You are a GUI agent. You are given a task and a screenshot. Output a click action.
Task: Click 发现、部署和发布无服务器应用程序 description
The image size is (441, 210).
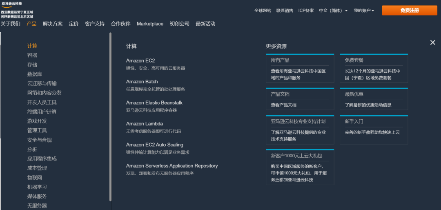click(160, 173)
